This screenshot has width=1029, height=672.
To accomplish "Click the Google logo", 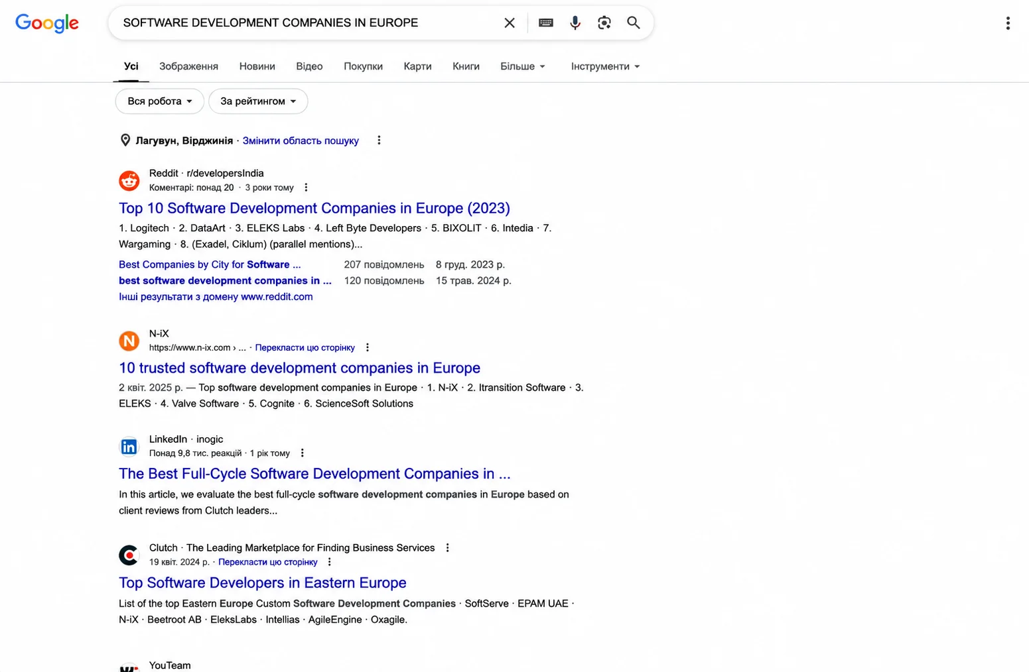I will click(47, 23).
